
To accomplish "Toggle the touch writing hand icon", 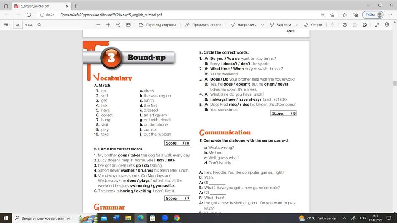I will click(x=333, y=25).
